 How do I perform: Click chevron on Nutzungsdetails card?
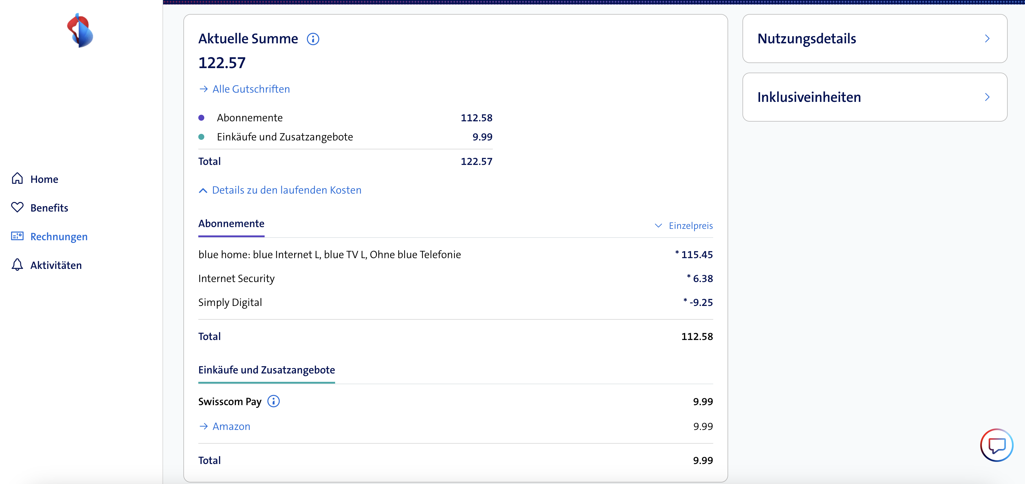coord(987,39)
